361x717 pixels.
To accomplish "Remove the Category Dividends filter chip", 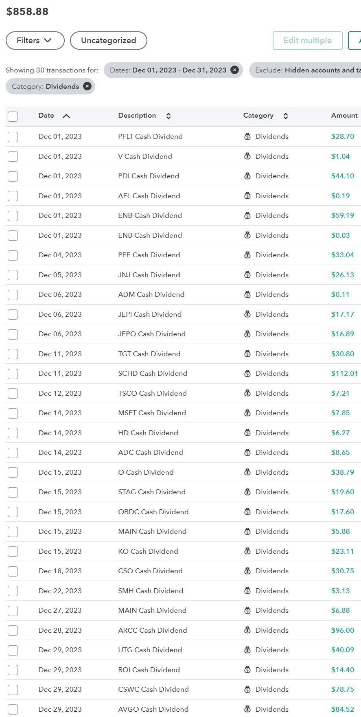I will click(87, 86).
